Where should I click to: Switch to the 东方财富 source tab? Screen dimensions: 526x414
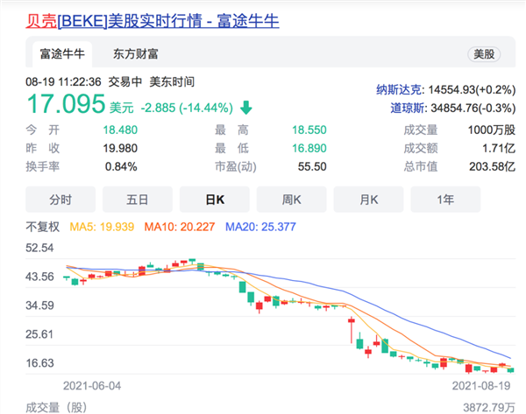pyautogui.click(x=136, y=54)
